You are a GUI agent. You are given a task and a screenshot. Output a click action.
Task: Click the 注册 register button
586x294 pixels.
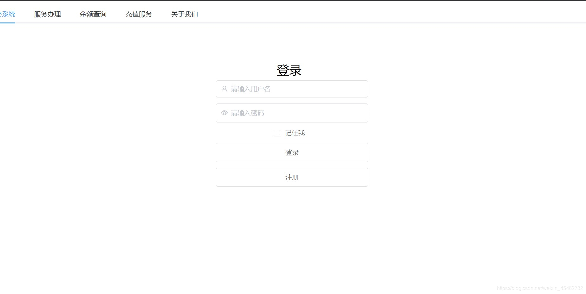click(x=292, y=177)
